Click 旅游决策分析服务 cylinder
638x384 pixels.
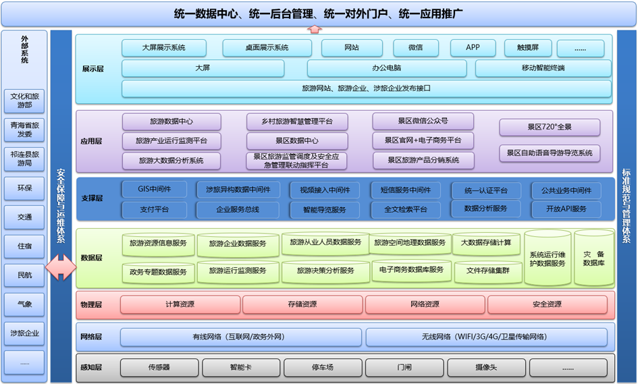[x=325, y=271]
